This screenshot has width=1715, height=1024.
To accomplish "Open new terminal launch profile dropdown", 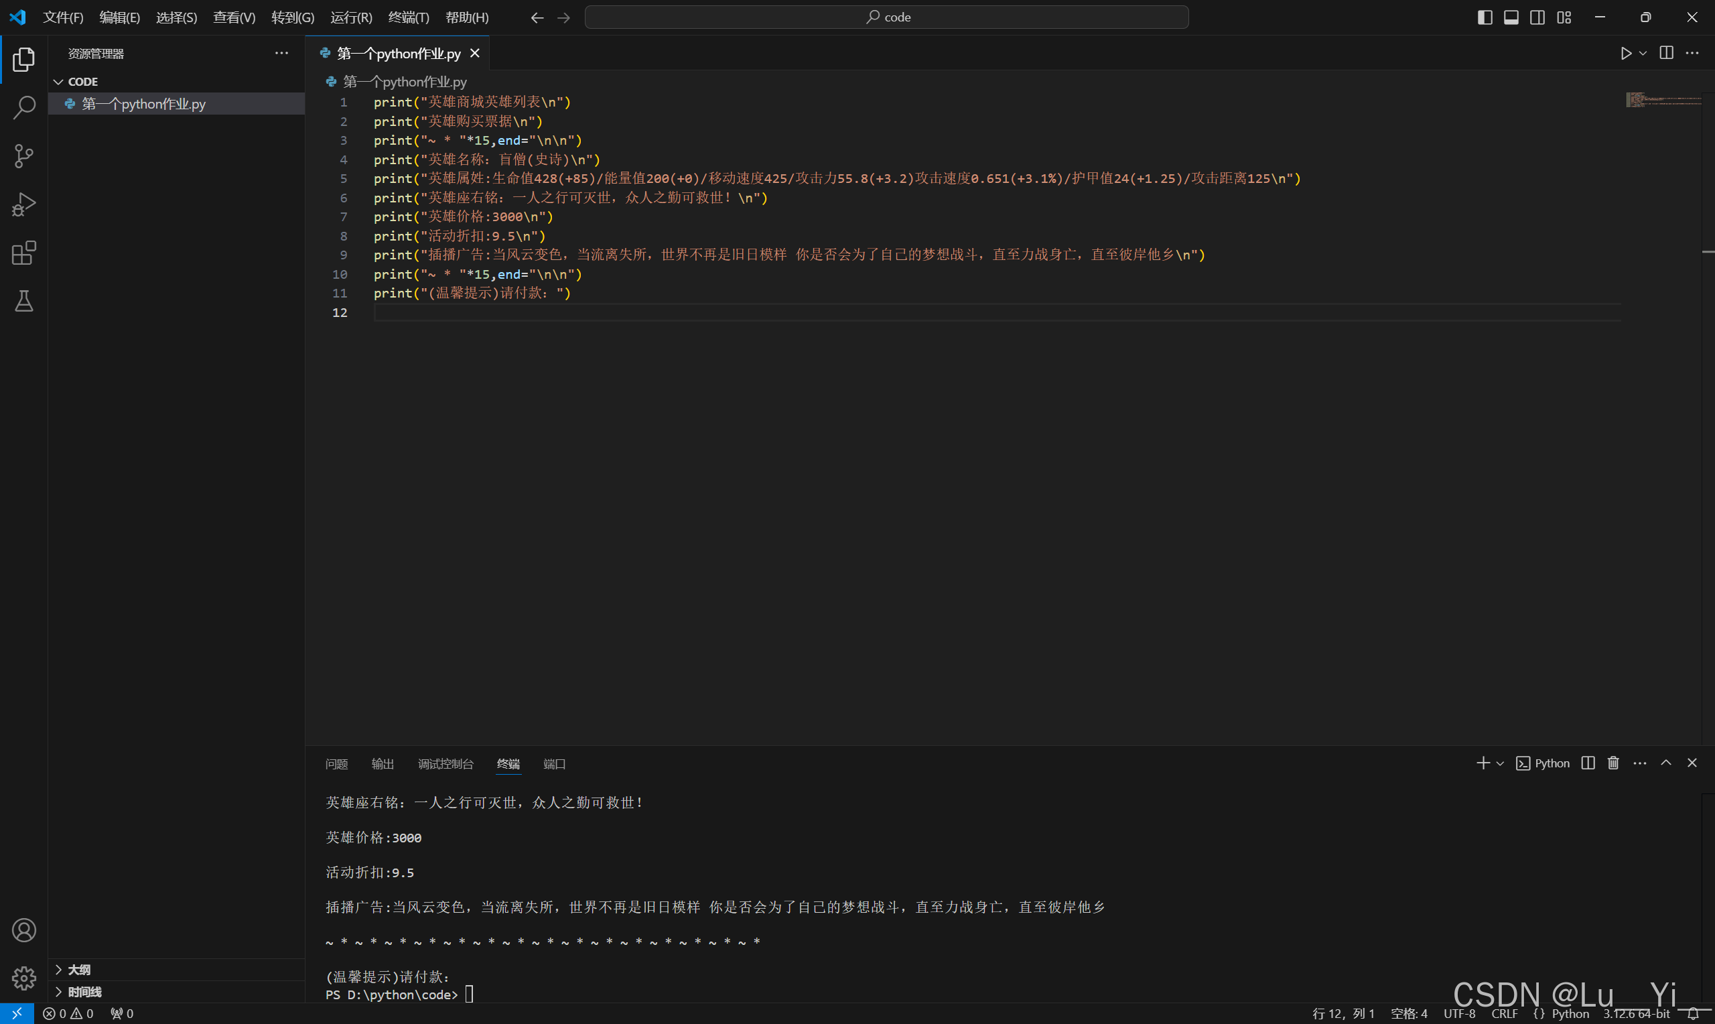I will pyautogui.click(x=1500, y=763).
